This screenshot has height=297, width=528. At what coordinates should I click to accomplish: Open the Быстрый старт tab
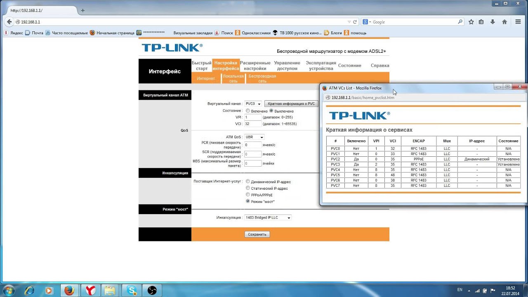pyautogui.click(x=202, y=66)
